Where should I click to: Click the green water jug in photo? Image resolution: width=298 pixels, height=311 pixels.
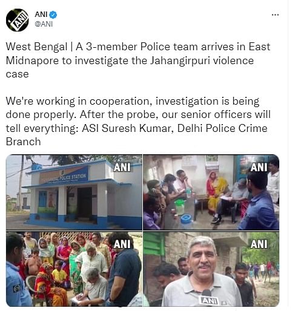(x=180, y=207)
